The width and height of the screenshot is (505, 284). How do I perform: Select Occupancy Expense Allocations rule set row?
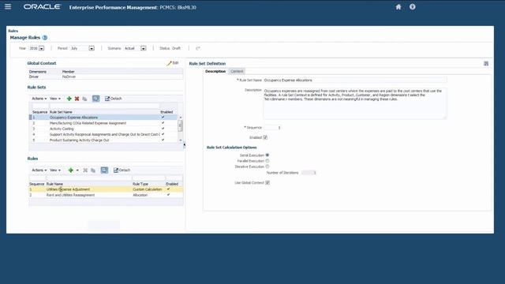coord(103,118)
